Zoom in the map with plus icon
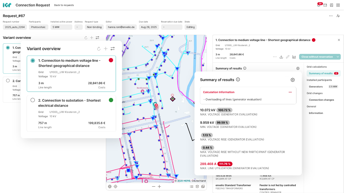Screen dimensions: 344x193 pyautogui.click(x=159, y=187)
